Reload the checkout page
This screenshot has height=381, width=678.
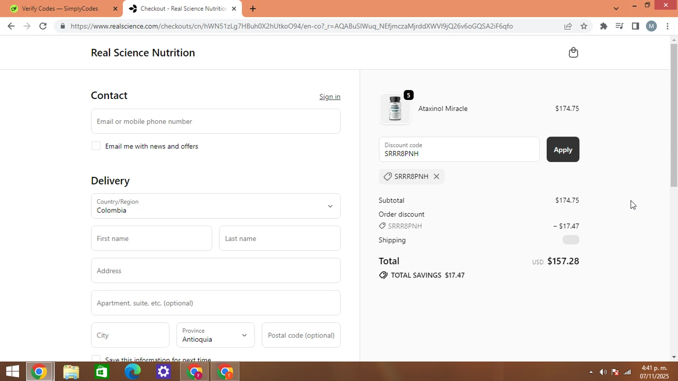point(43,26)
